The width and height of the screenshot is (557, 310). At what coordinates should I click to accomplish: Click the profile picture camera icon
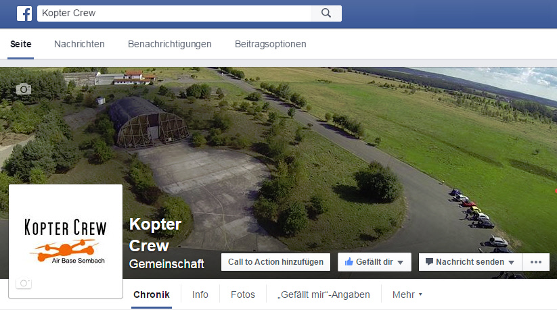pyautogui.click(x=24, y=283)
